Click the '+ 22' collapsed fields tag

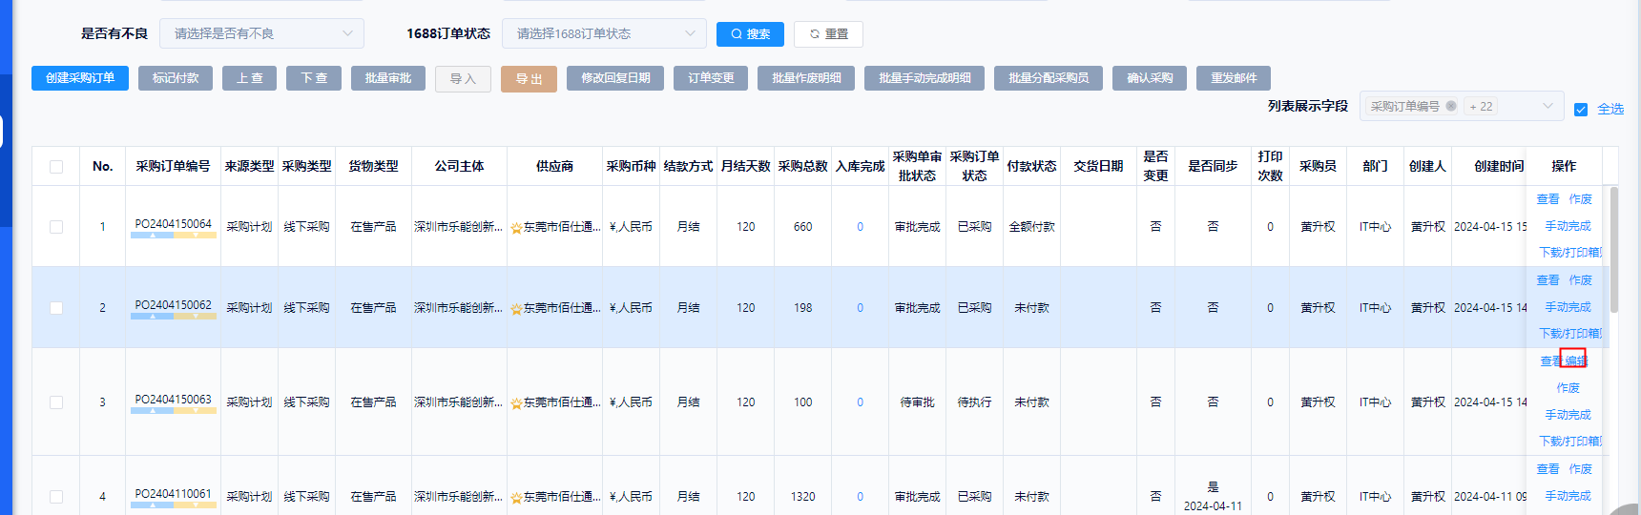(1481, 107)
